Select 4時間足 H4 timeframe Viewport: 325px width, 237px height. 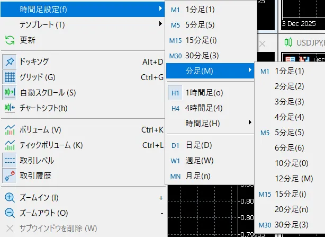tap(204, 108)
